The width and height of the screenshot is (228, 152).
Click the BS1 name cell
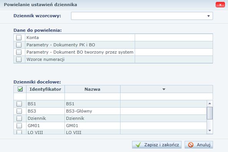coord(93,104)
